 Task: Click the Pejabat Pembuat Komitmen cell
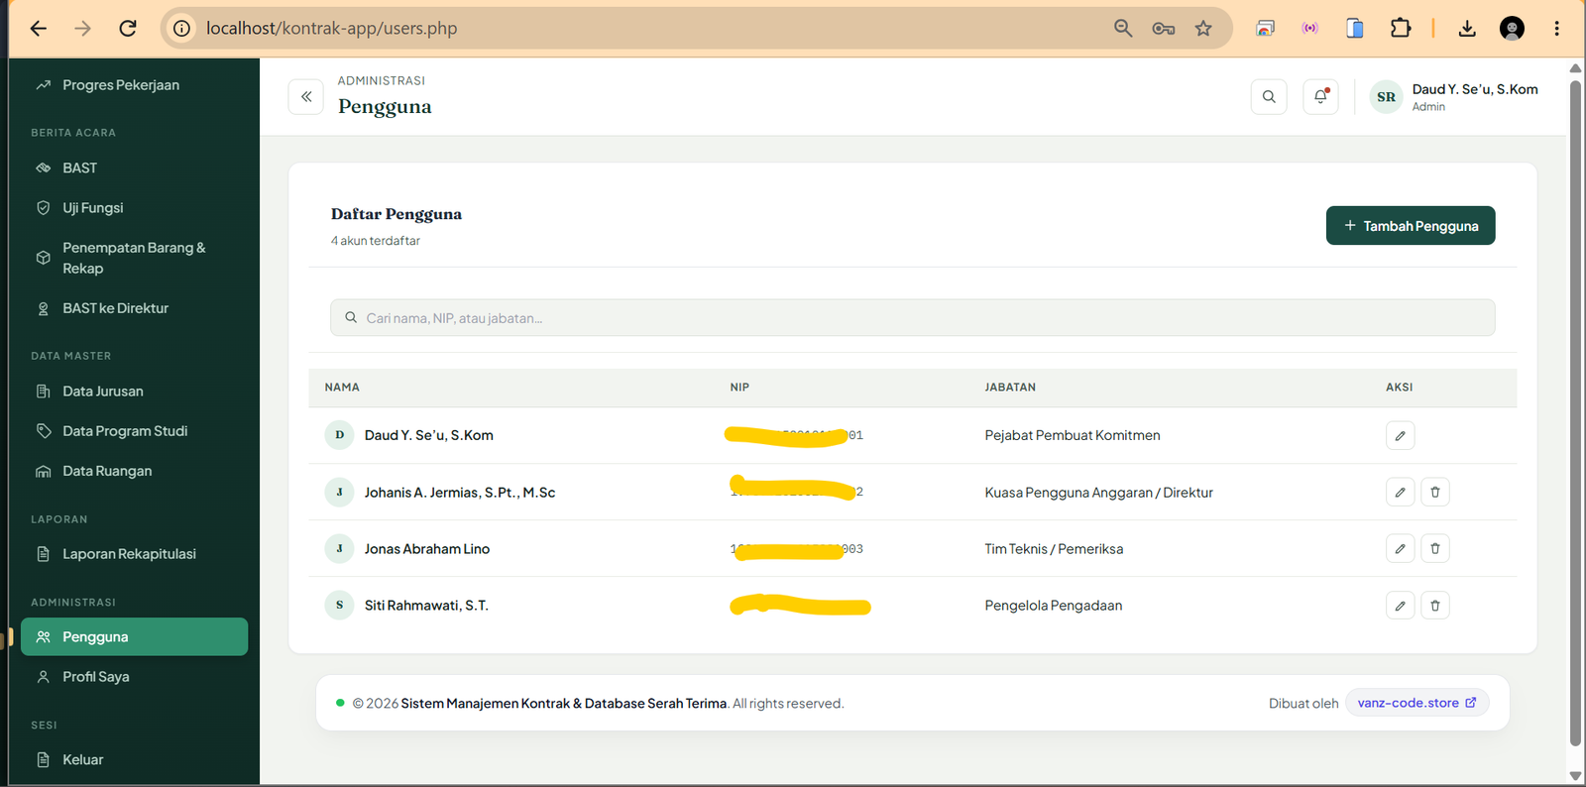tap(1073, 435)
